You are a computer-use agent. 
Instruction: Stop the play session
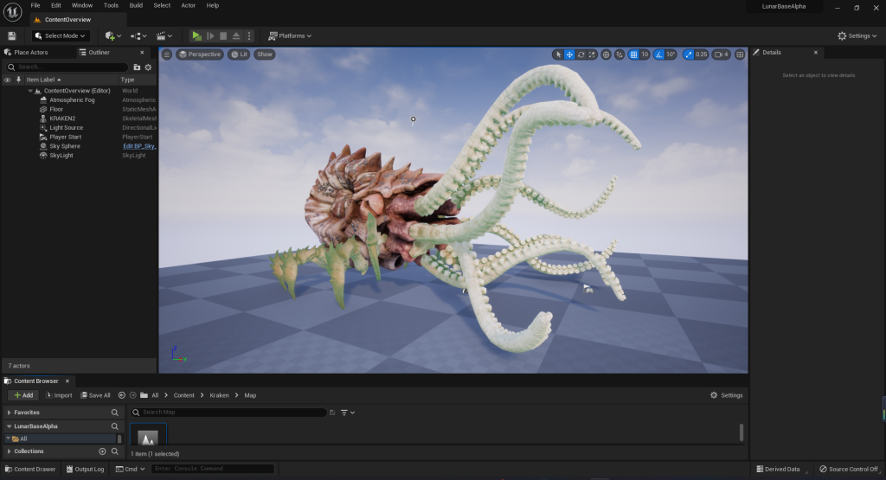[223, 35]
